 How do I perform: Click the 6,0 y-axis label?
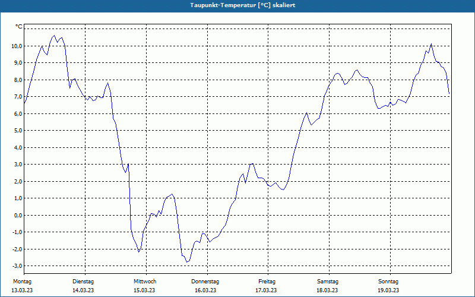(x=18, y=113)
